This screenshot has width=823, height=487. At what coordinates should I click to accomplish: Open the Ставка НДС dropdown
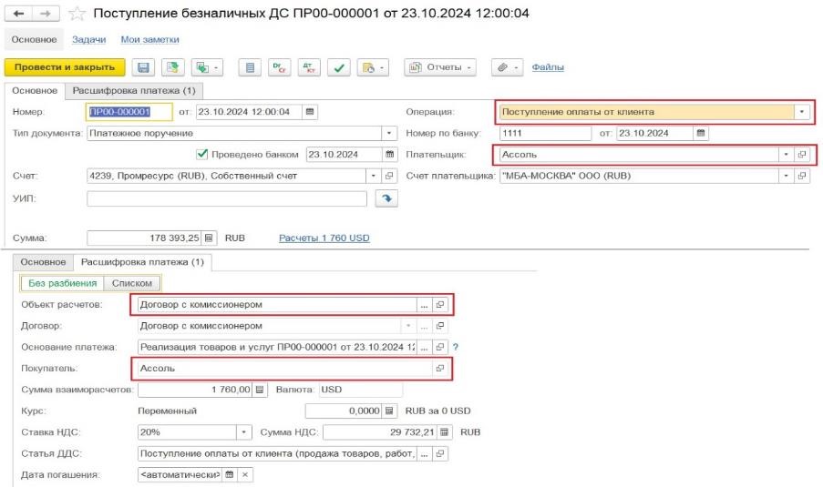click(243, 432)
